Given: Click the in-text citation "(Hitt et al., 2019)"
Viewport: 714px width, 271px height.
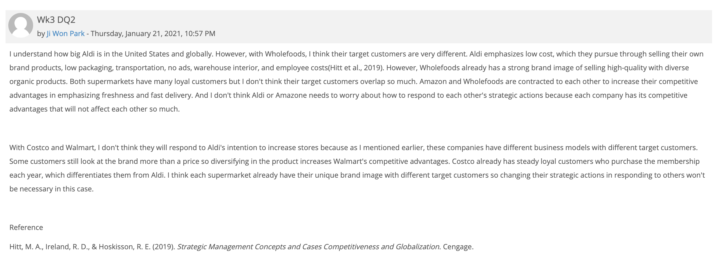Looking at the screenshot, I should [x=356, y=68].
